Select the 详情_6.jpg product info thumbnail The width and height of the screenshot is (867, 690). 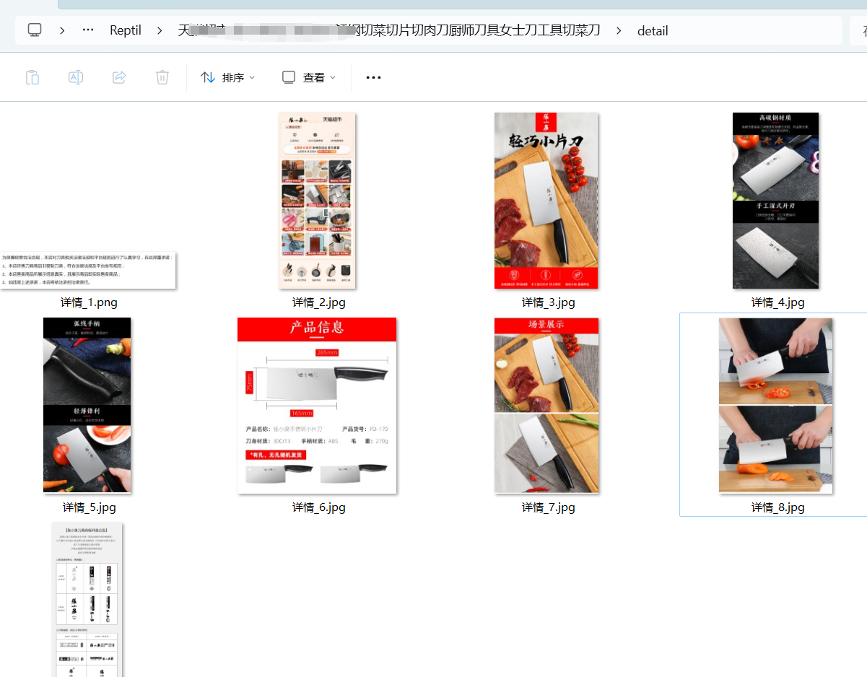pos(317,406)
